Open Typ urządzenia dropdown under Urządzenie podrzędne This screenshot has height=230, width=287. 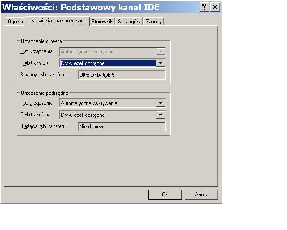pyautogui.click(x=161, y=103)
